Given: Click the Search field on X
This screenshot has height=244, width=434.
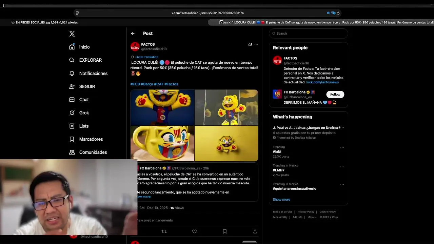Looking at the screenshot, I should (309, 33).
